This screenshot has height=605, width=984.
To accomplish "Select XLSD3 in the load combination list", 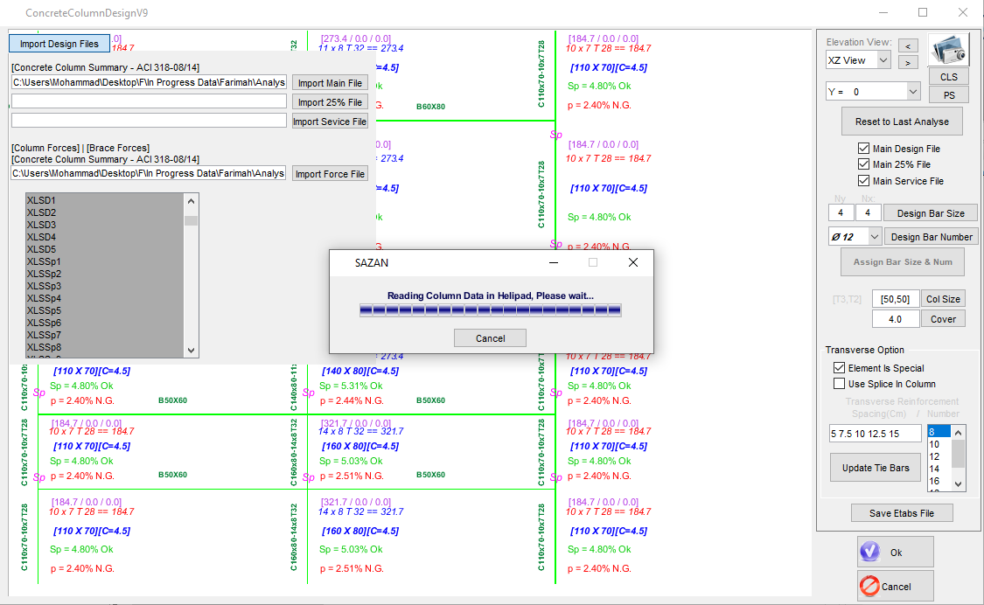I will 42,225.
